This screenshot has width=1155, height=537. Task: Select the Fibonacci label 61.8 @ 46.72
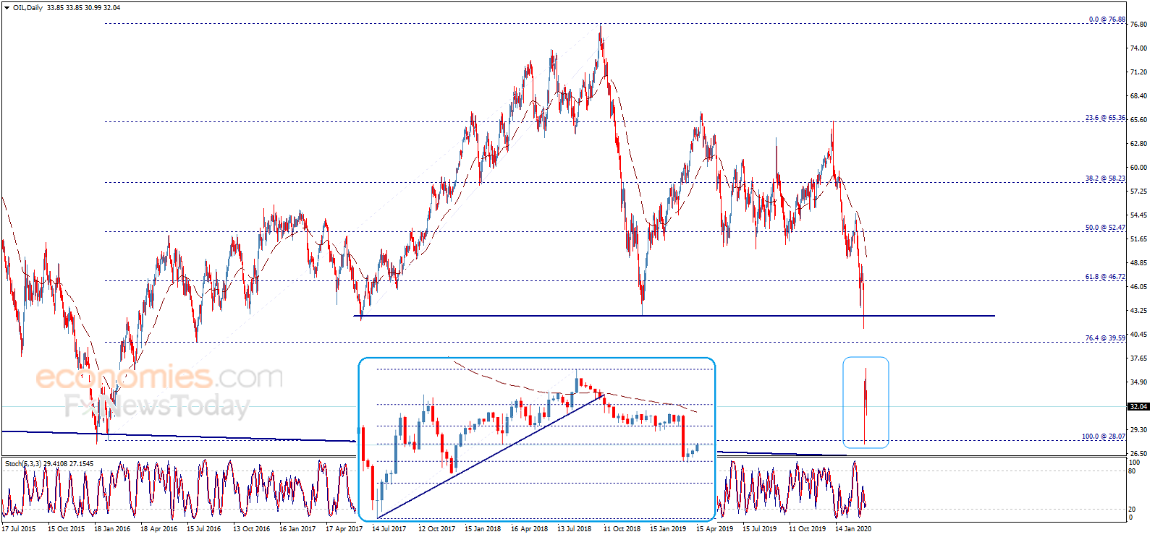tap(1105, 277)
